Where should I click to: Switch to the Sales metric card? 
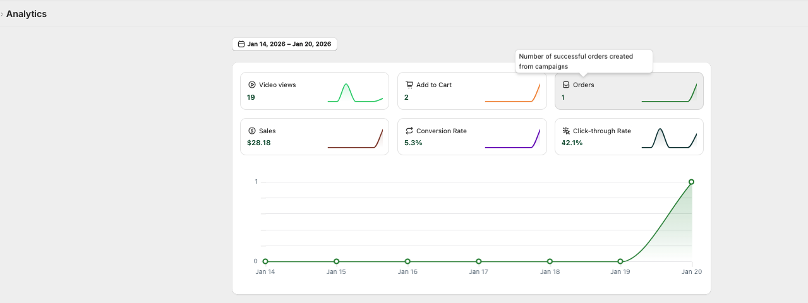coord(315,136)
